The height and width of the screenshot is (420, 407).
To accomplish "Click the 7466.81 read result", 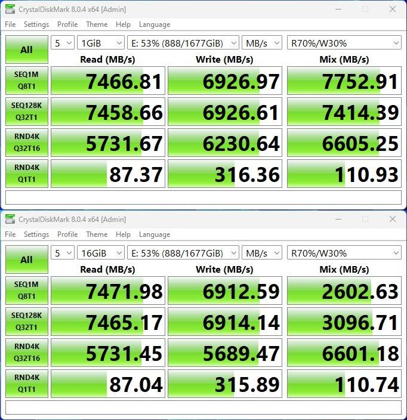I will pos(108,81).
